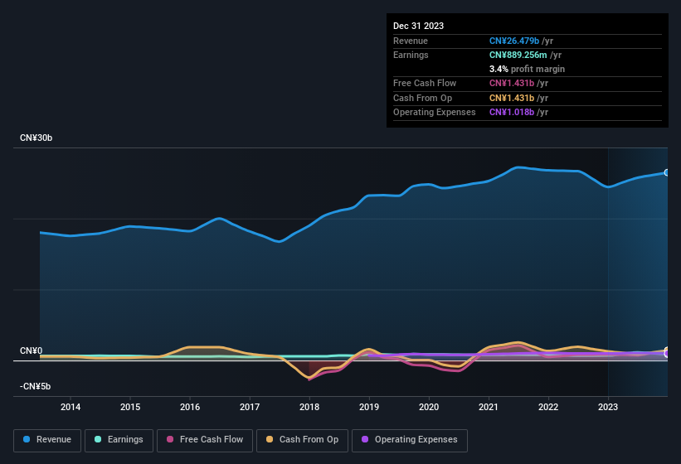This screenshot has width=681, height=464.
Task: Click the 2023 x-axis year label
Action: pyautogui.click(x=608, y=407)
